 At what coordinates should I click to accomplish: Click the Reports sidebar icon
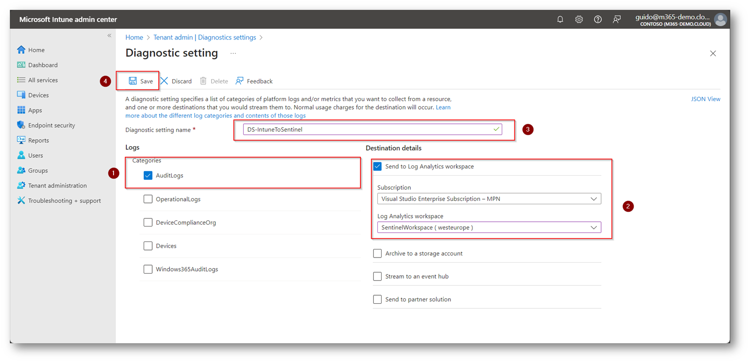21,140
